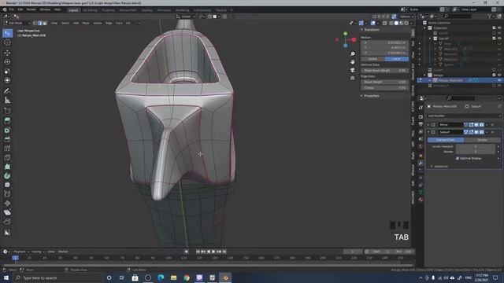This screenshot has height=283, width=504.
Task: Switch perspective/orthographic view grid icon
Action: 353,78
